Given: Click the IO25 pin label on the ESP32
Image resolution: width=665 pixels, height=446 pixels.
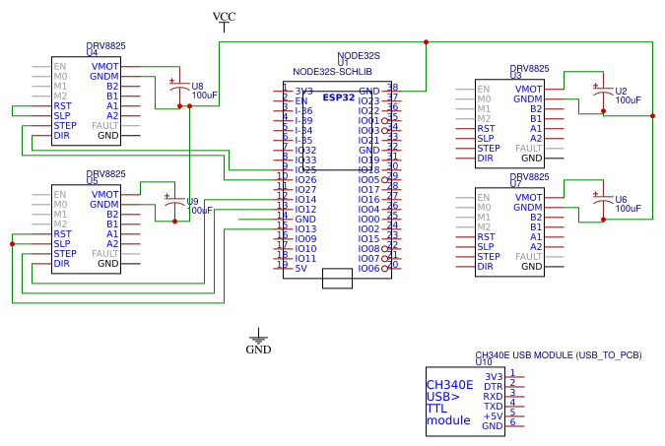Looking at the screenshot, I should pyautogui.click(x=305, y=170).
